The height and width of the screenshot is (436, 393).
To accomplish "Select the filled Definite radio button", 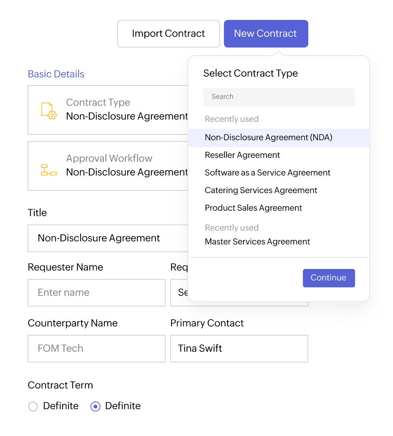I will pos(95,406).
